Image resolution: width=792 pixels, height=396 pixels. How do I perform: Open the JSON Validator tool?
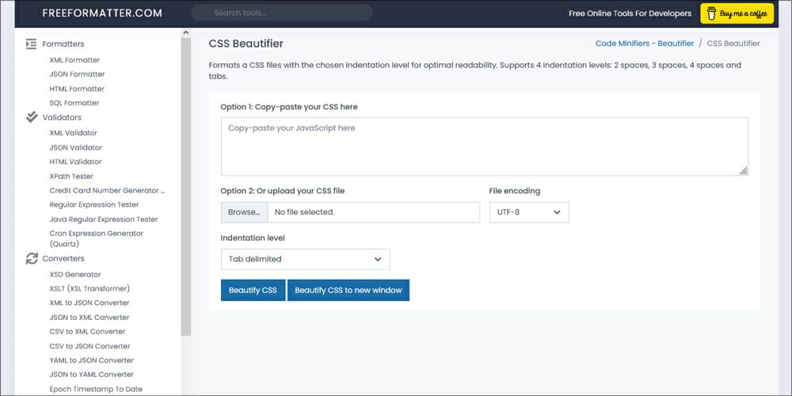tap(76, 147)
